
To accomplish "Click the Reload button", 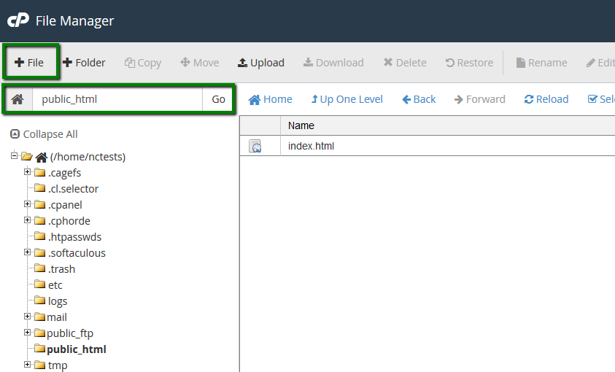I will tap(546, 99).
